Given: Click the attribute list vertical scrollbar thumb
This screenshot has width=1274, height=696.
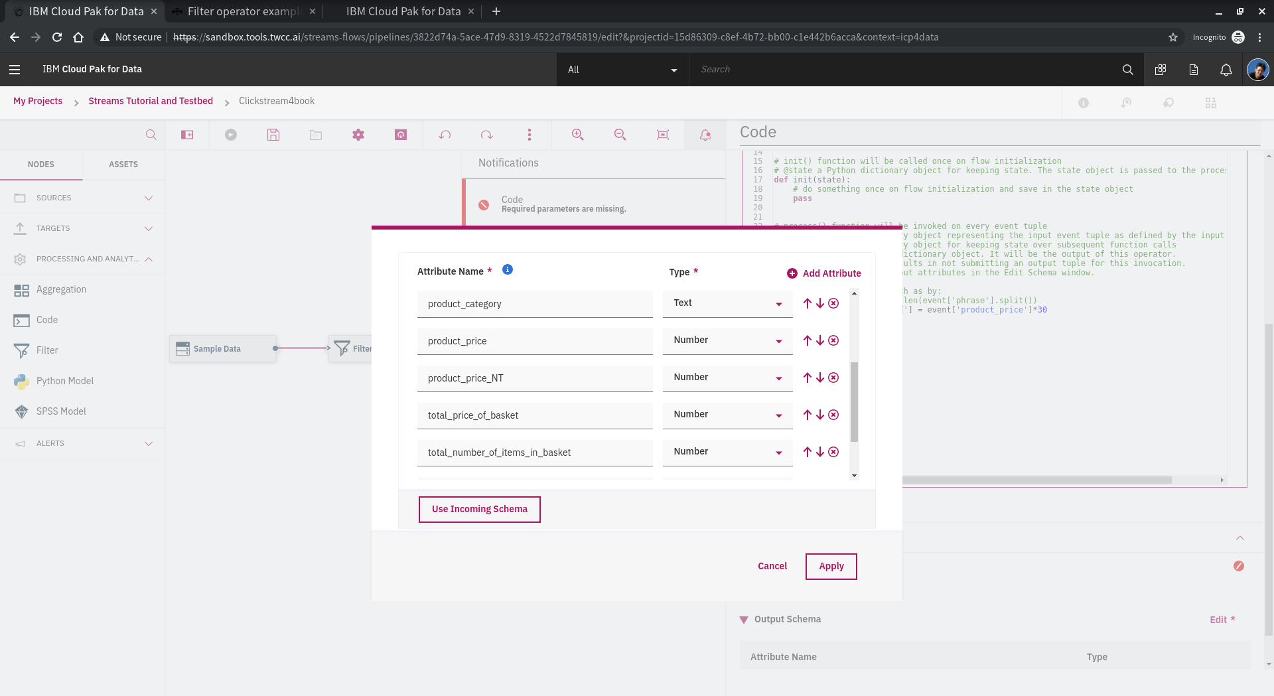Looking at the screenshot, I should click(854, 402).
